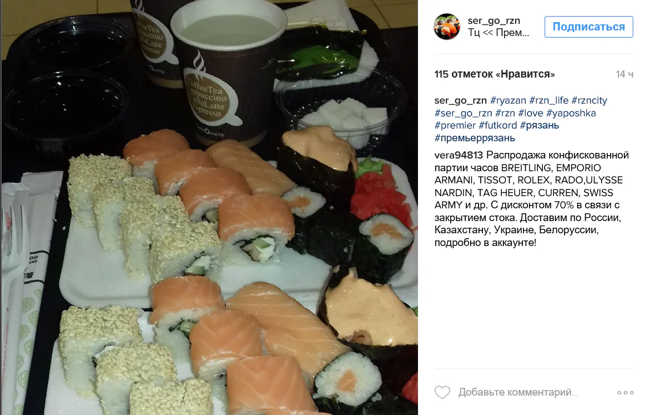
Task: Open the #futkord hashtag
Action: [x=497, y=125]
